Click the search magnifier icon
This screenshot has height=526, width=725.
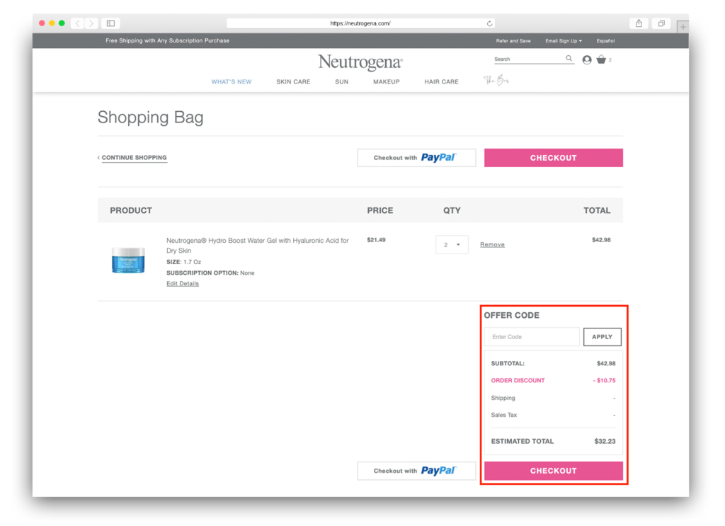569,59
